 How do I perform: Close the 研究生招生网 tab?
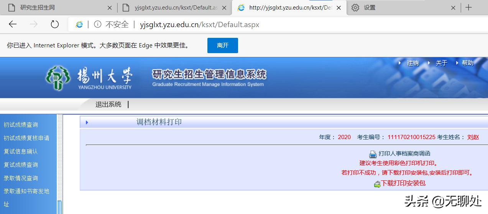[110, 8]
